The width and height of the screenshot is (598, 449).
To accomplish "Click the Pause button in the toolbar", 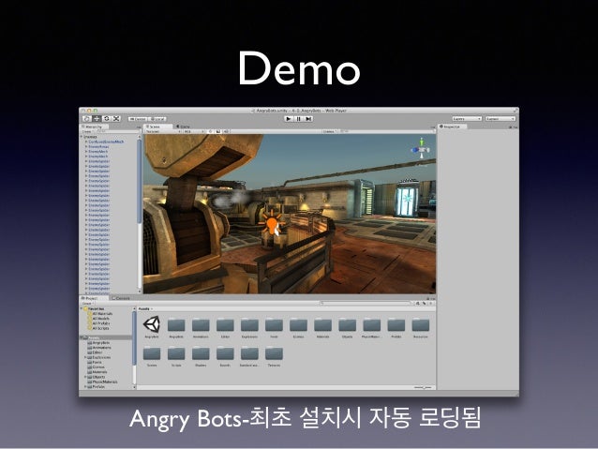I will (x=299, y=119).
